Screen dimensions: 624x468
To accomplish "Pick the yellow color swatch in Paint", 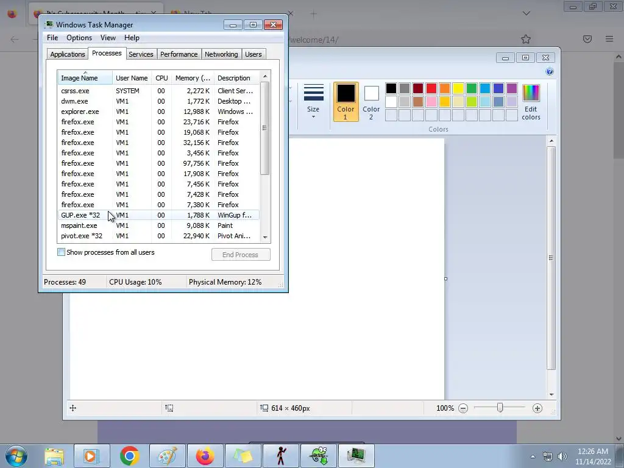I will (458, 88).
